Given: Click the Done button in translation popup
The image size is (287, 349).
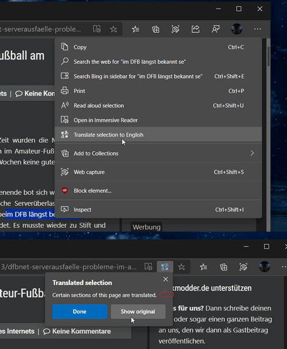Looking at the screenshot, I should (80, 311).
